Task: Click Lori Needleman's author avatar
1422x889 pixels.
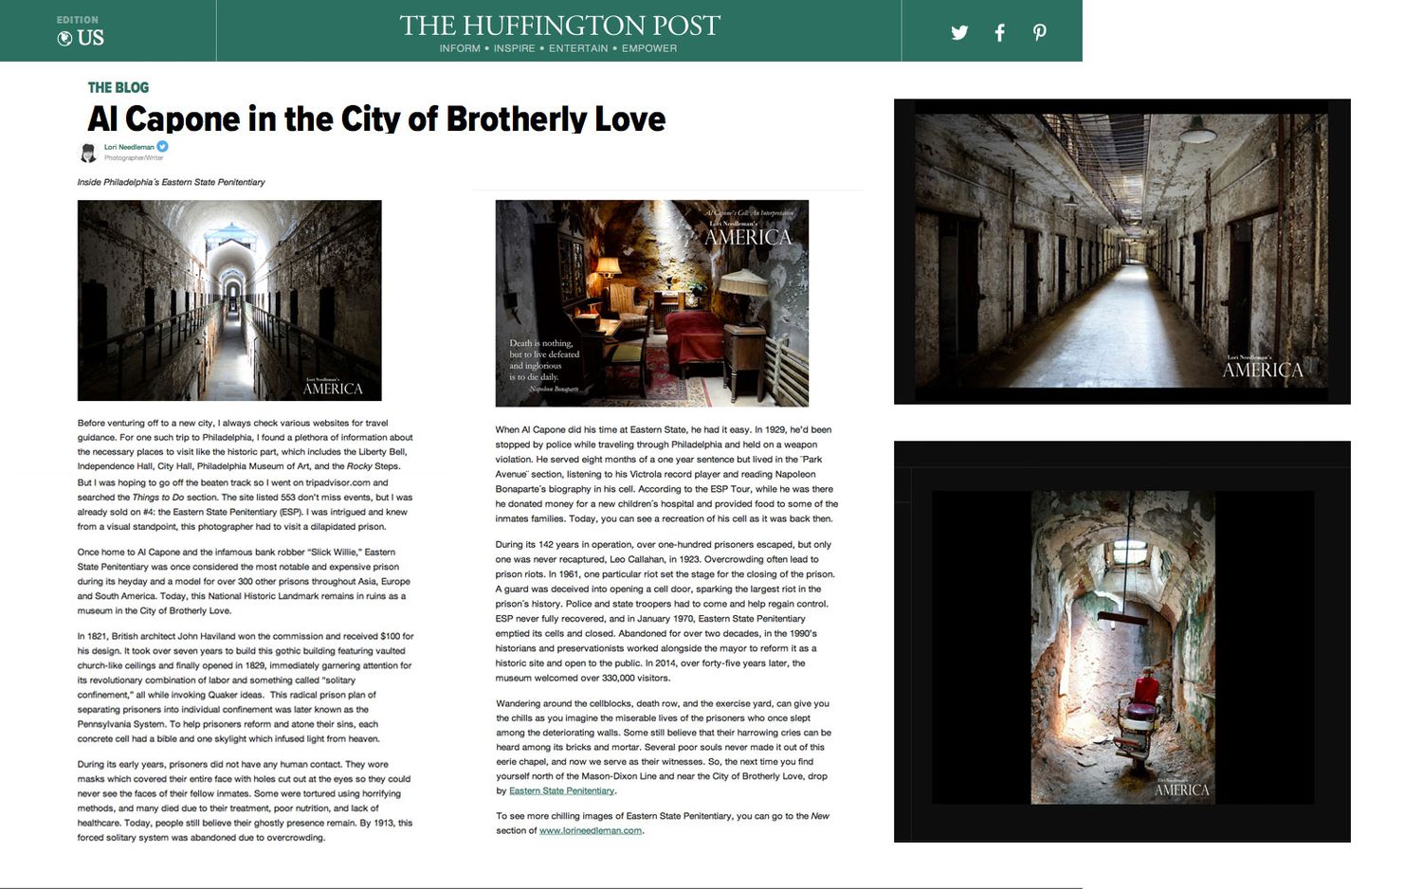Action: pyautogui.click(x=87, y=152)
